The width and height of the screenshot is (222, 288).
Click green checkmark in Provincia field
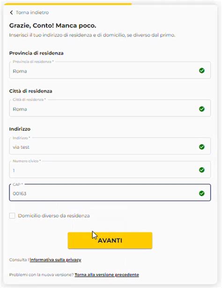tap(202, 71)
